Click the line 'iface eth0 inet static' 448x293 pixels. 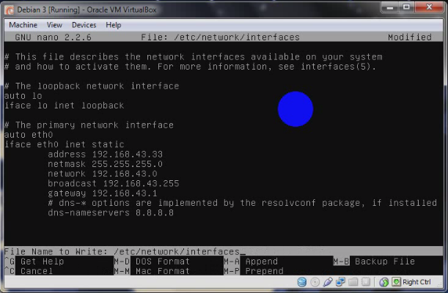[x=65, y=144]
